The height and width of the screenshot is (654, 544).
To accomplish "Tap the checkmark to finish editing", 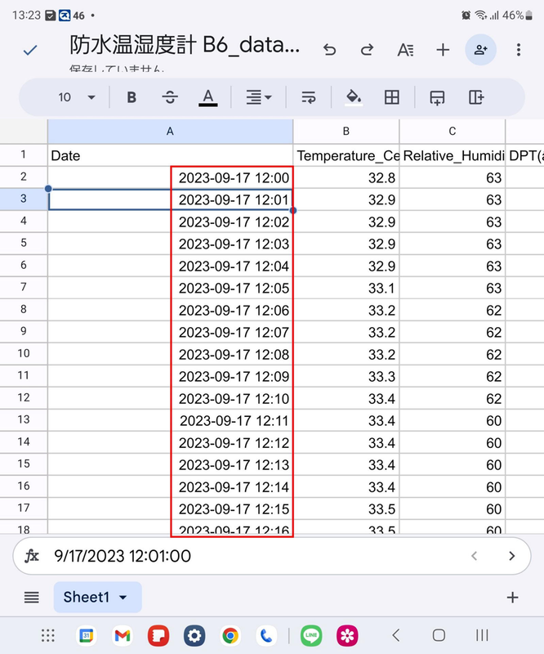I will 30,50.
